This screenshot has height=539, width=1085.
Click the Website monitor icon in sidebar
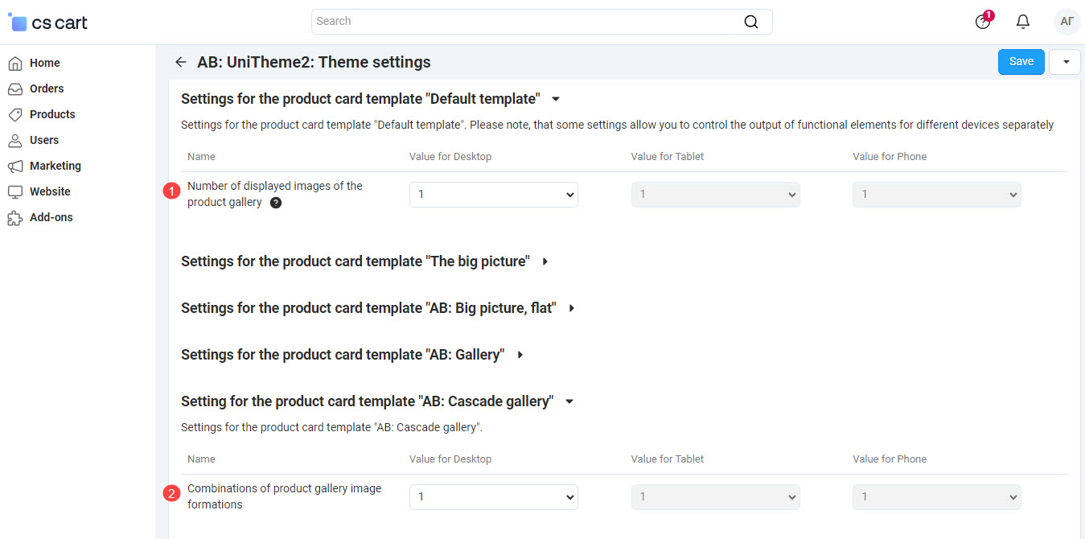pos(15,191)
